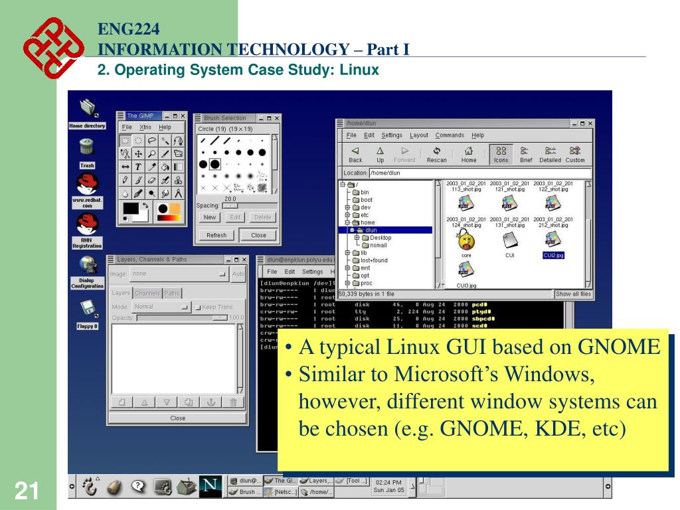680x510 pixels.
Task: Pick the Lasso free-select tool
Action: (x=152, y=141)
